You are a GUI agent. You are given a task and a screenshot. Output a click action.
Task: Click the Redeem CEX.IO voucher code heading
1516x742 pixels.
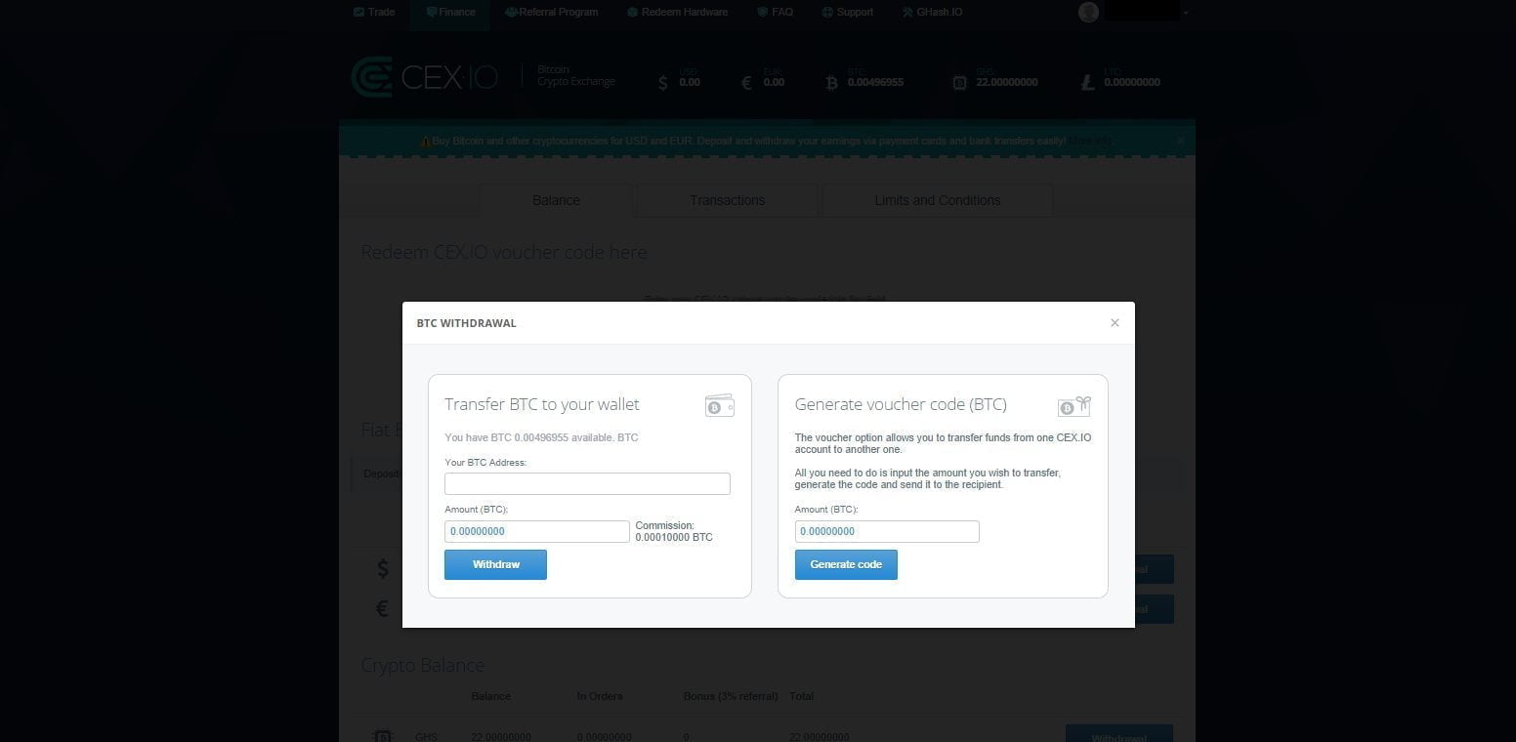click(x=504, y=252)
